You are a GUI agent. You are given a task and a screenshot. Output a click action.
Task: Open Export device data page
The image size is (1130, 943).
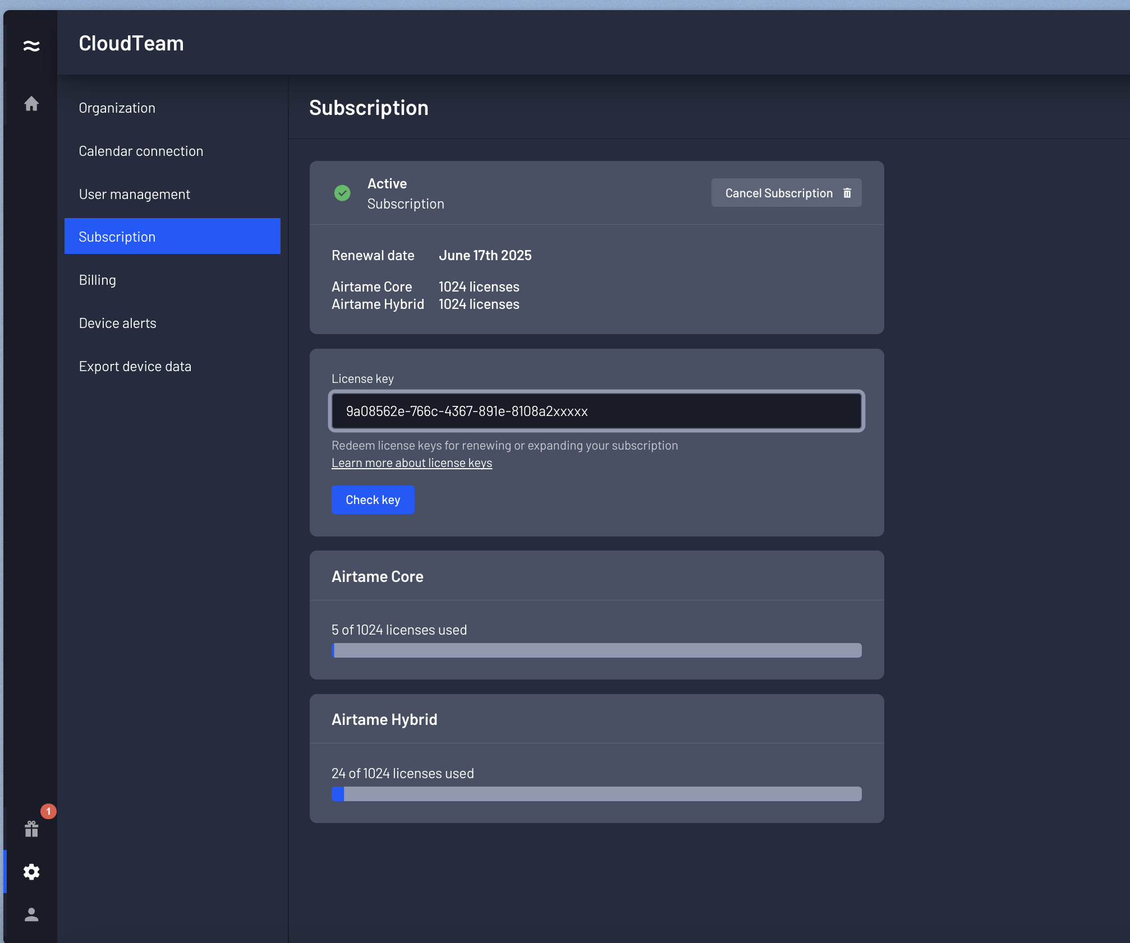135,367
